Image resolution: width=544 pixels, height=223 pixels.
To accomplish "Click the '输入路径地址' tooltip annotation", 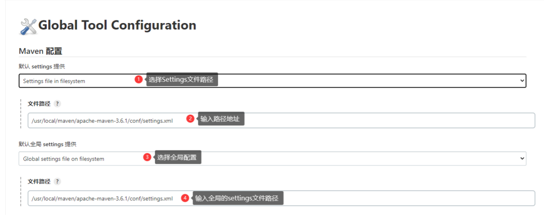I will pos(221,119).
